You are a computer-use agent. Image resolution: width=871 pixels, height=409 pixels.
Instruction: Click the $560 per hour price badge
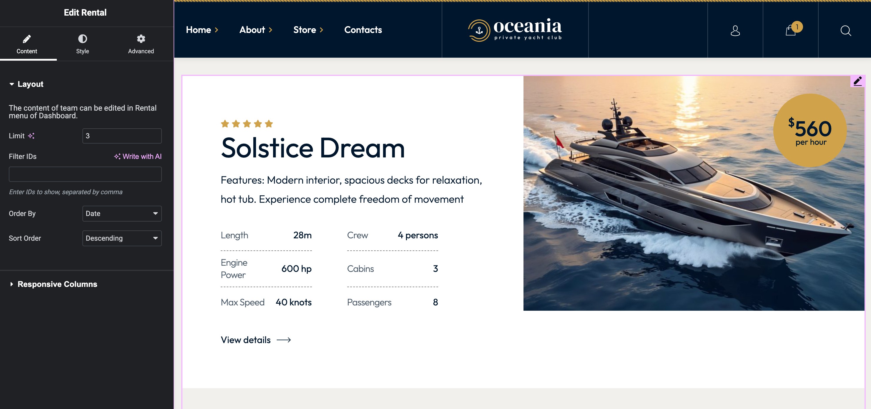(x=810, y=130)
